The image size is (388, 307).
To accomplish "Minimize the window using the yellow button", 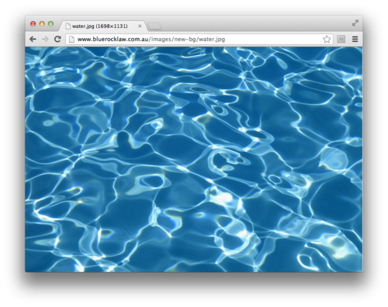I will (x=42, y=24).
